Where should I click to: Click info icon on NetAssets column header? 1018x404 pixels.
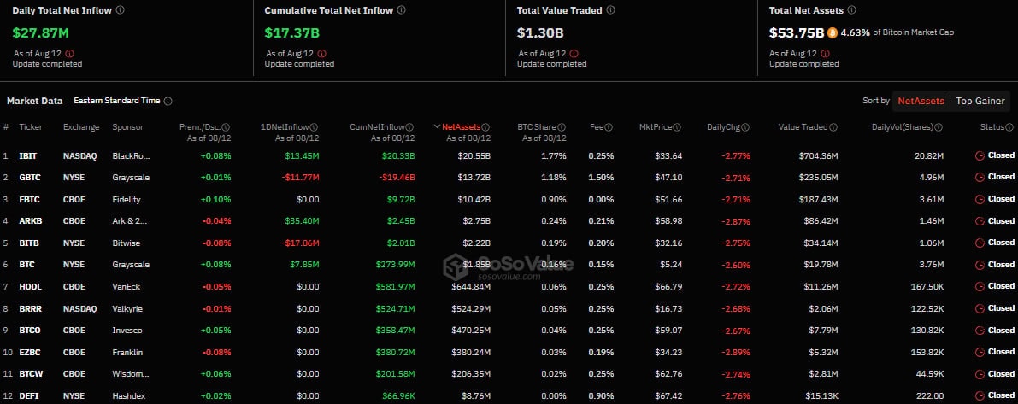tap(485, 128)
